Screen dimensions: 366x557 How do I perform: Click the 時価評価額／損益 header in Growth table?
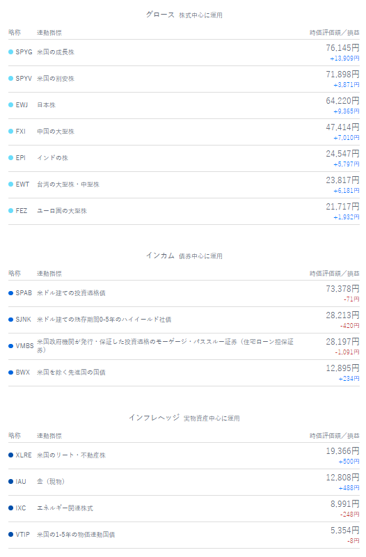click(x=335, y=33)
